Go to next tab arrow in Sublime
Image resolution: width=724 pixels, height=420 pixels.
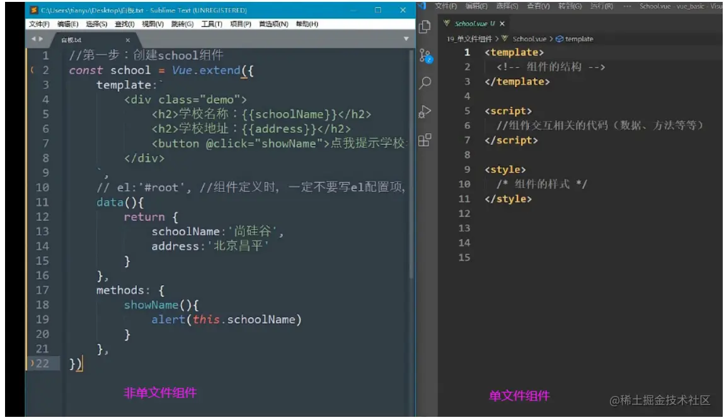coord(41,39)
